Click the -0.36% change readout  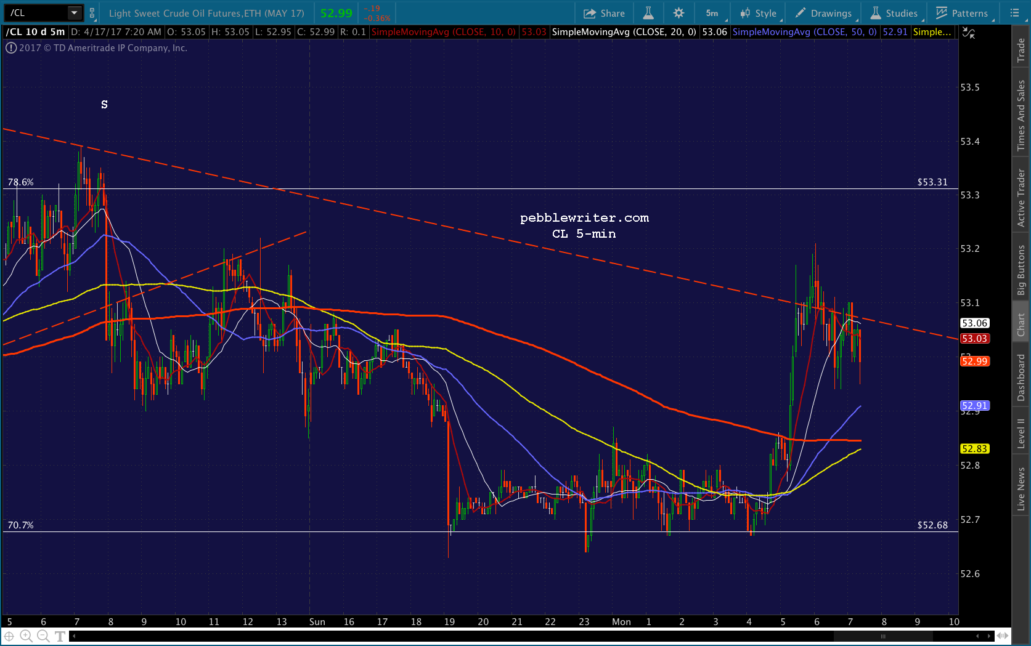tap(377, 18)
